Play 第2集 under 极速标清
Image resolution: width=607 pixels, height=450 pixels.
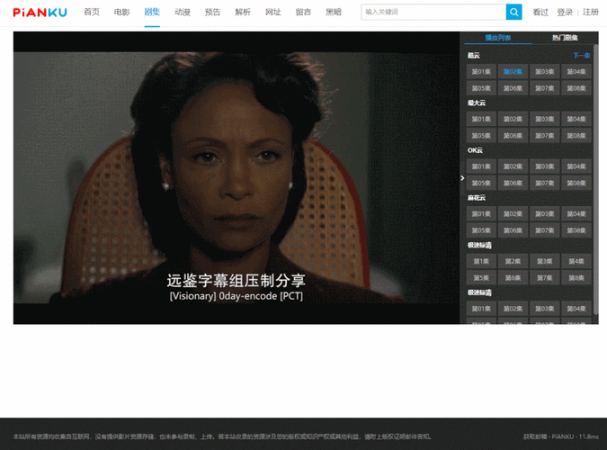[x=513, y=261]
